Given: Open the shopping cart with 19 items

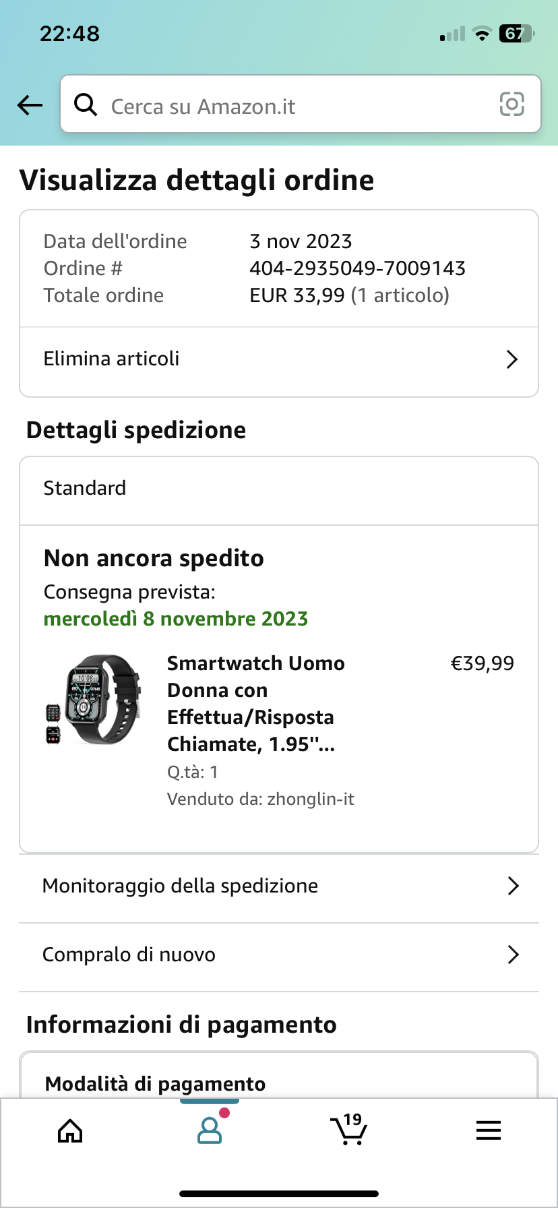Looking at the screenshot, I should coord(348,1129).
